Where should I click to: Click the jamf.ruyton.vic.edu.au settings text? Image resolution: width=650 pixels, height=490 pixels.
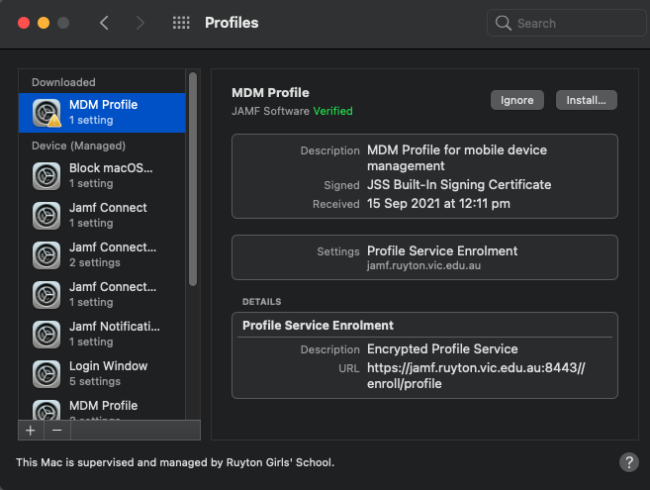tap(423, 265)
